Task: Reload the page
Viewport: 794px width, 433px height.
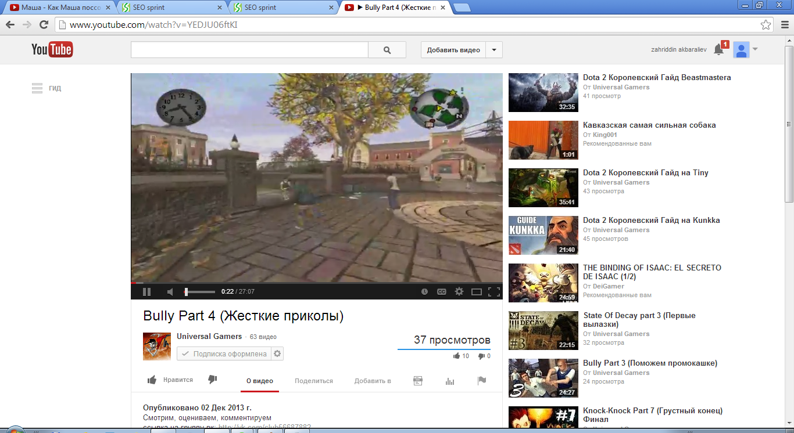Action: point(44,25)
